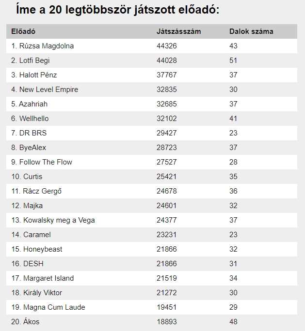Screen dimensions: 305x331
Task: Select Kowalsky meg a Vega entry
Action: (x=53, y=220)
